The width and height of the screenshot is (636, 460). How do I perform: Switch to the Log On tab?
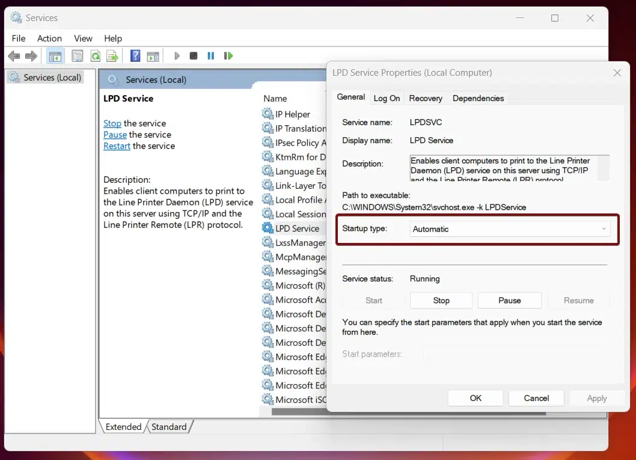(387, 98)
